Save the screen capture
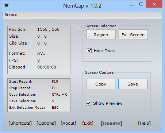165x133 pixels. [133, 84]
